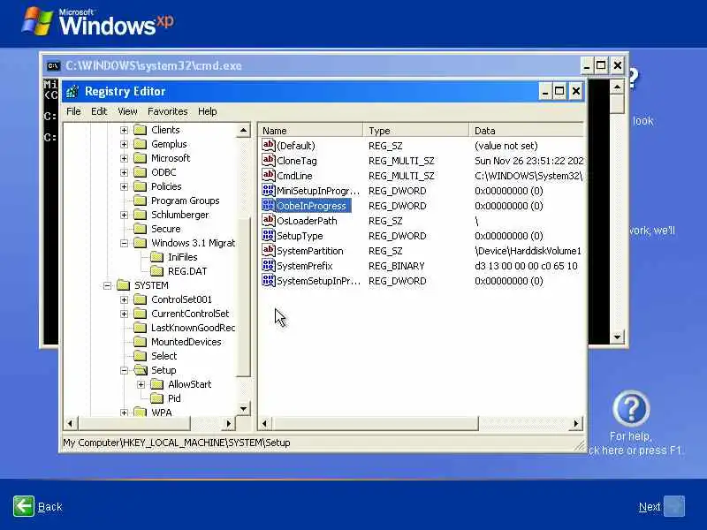Viewport: 707px width, 530px height.
Task: Collapse the Windows 3.1 Migration key
Action: (x=124, y=244)
